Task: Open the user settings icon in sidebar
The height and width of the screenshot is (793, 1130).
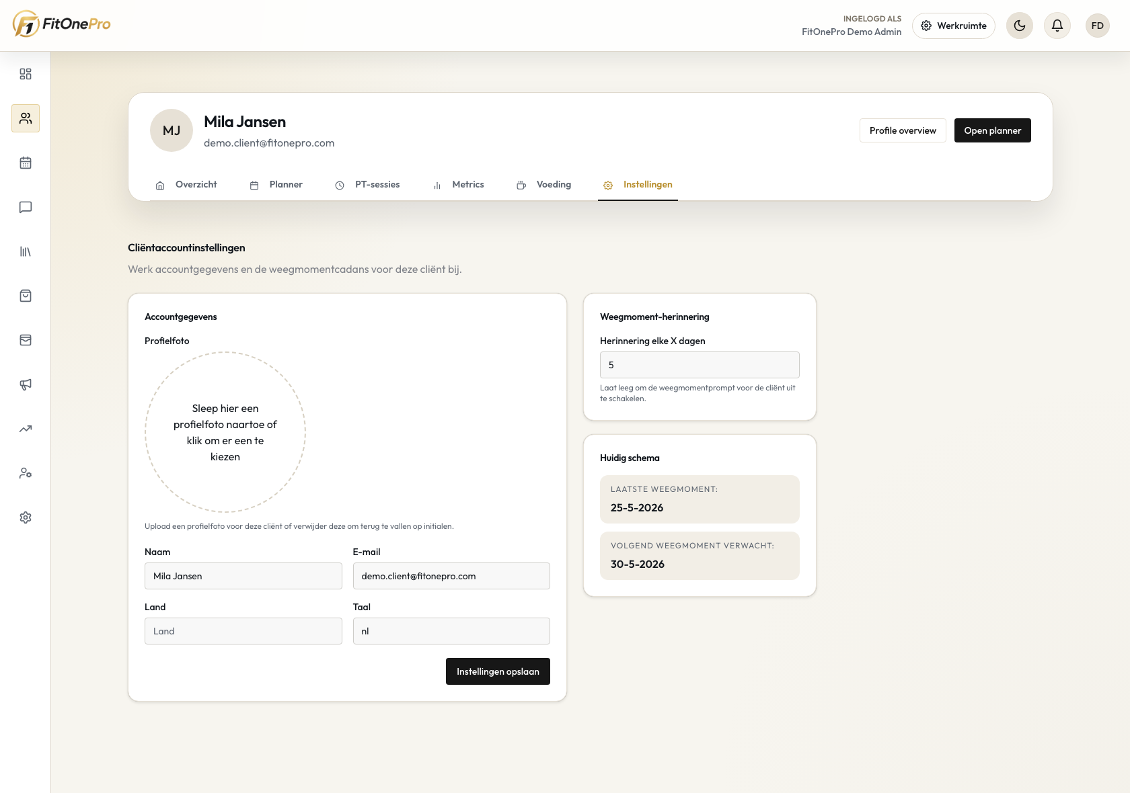Action: tap(26, 473)
